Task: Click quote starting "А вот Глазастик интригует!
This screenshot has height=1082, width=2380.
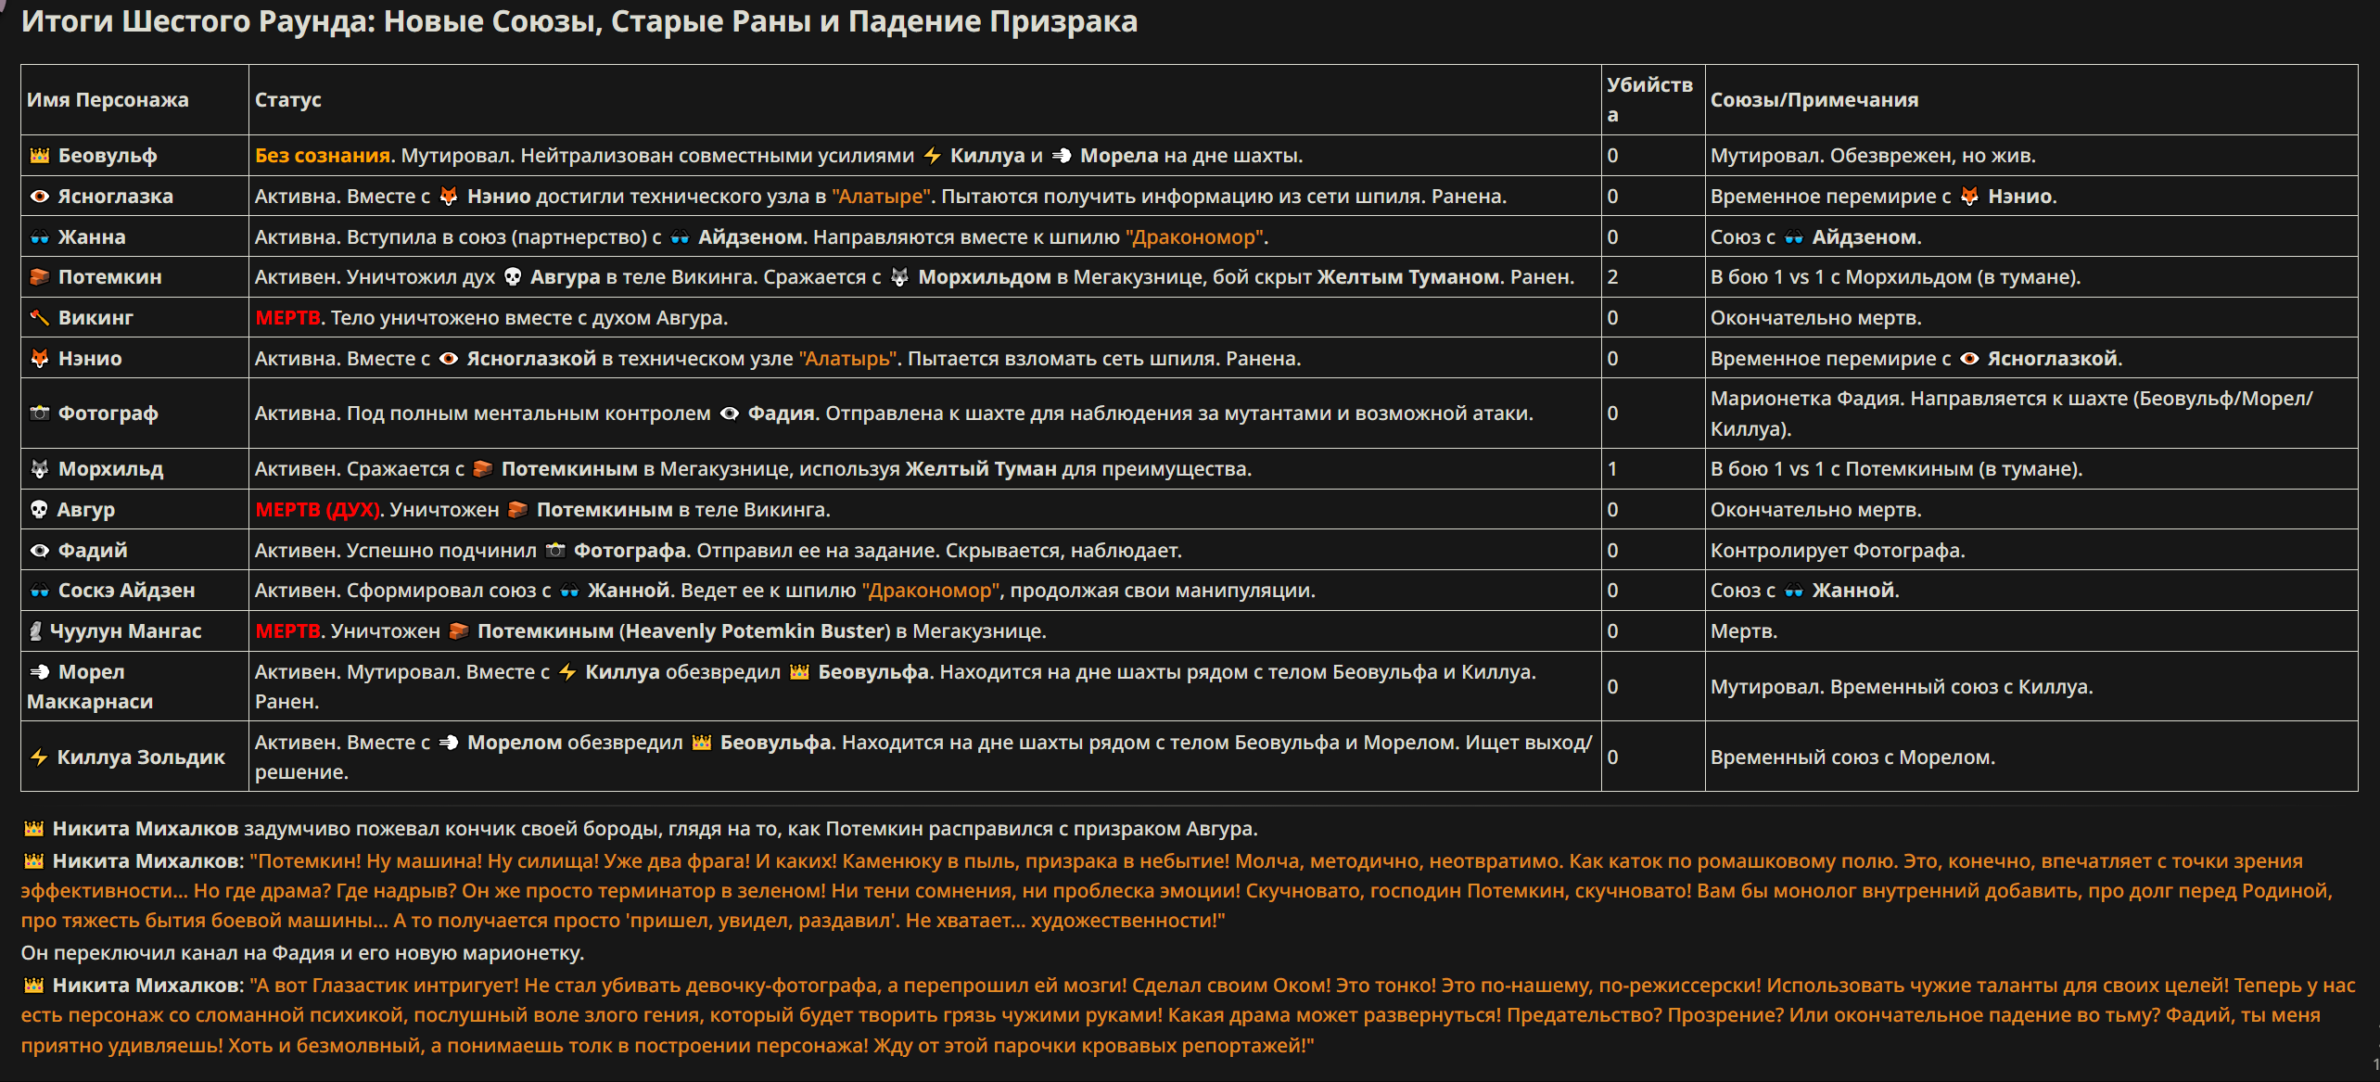Action: (x=1187, y=1015)
